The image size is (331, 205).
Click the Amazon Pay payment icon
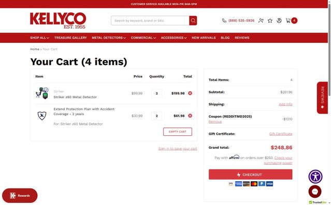coord(231,184)
